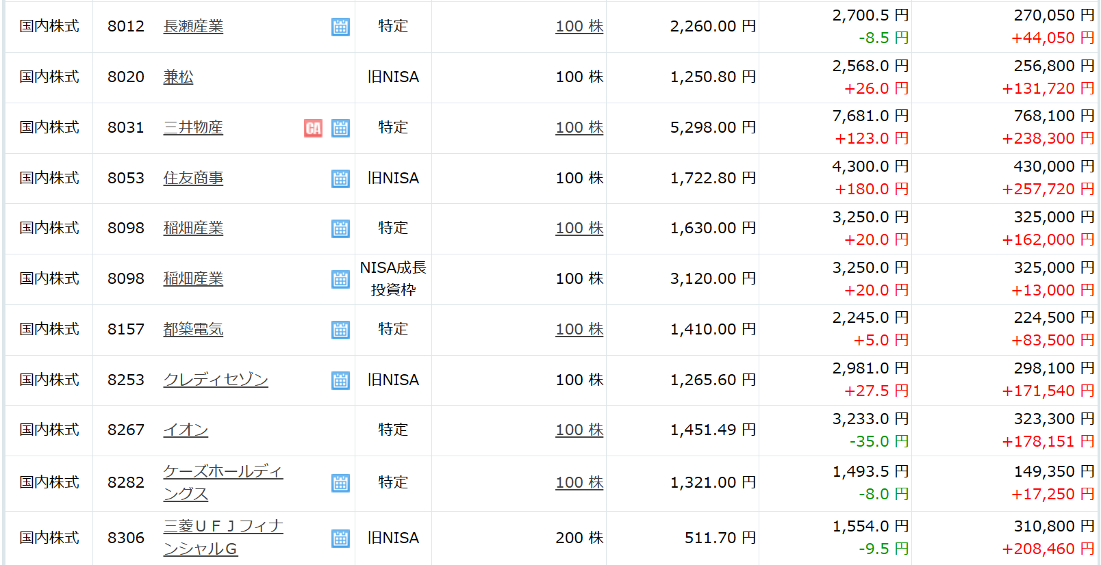Click acquisition price 1,265.60 円
1101x565 pixels.
click(x=713, y=380)
